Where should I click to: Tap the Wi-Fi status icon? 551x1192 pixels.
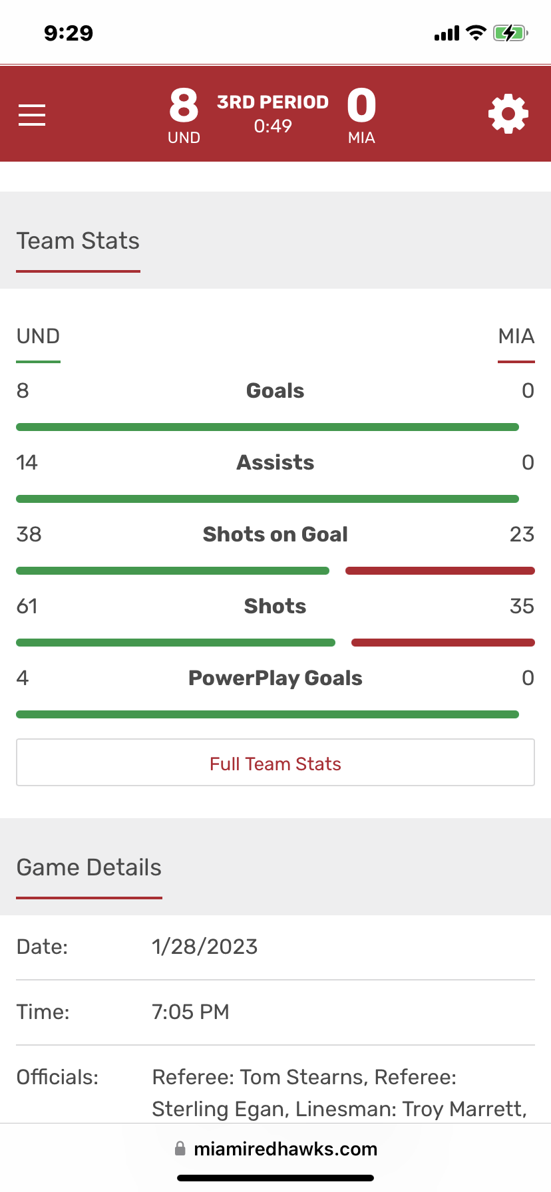click(x=476, y=33)
